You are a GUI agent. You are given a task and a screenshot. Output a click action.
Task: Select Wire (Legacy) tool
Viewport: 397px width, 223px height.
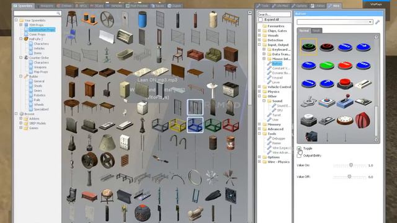pos(281,147)
